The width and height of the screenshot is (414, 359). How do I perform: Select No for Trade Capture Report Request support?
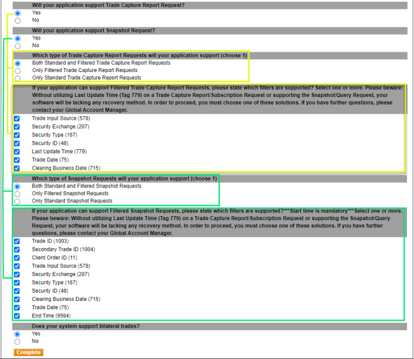pos(17,20)
